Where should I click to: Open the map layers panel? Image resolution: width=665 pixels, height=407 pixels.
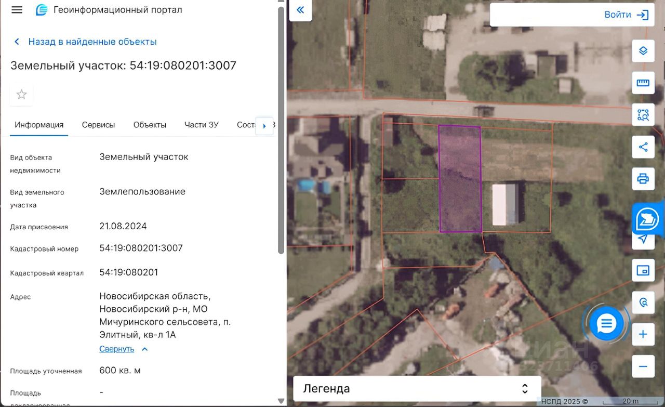click(643, 51)
